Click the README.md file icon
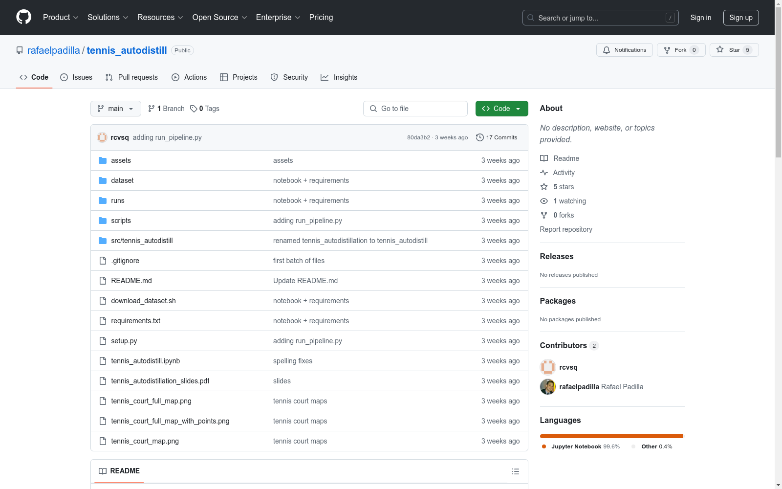The image size is (782, 489). tap(103, 281)
